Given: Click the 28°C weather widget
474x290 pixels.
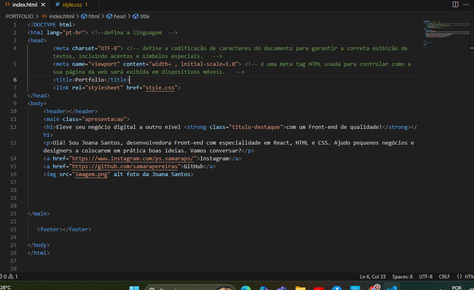Looking at the screenshot, I should (x=5, y=287).
